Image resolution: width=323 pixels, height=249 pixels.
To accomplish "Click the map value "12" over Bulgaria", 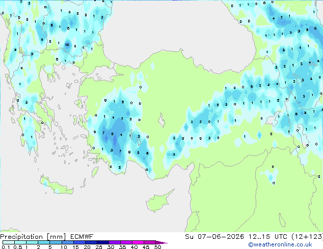I will coord(67,45).
